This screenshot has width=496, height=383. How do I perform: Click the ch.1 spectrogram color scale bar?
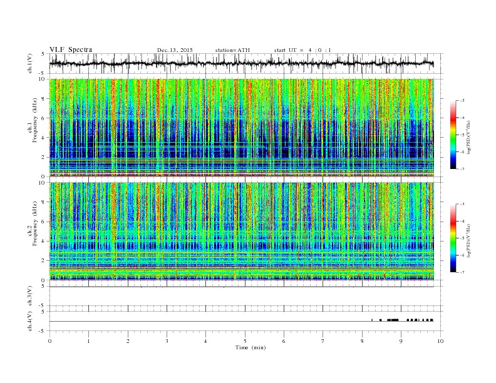coord(453,135)
